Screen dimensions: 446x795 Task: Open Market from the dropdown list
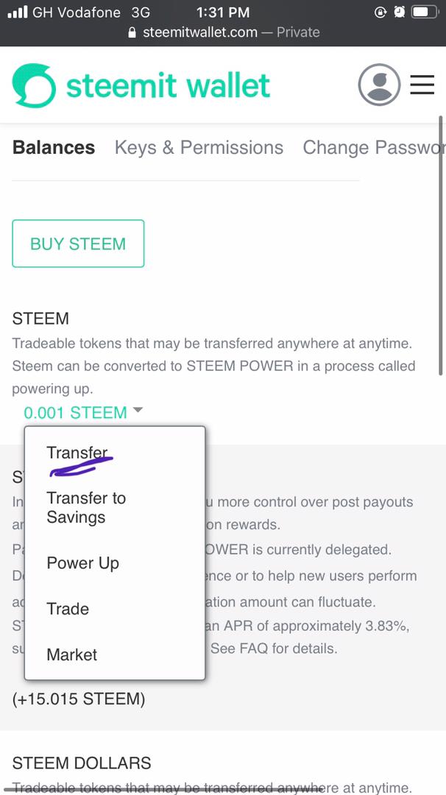click(71, 654)
